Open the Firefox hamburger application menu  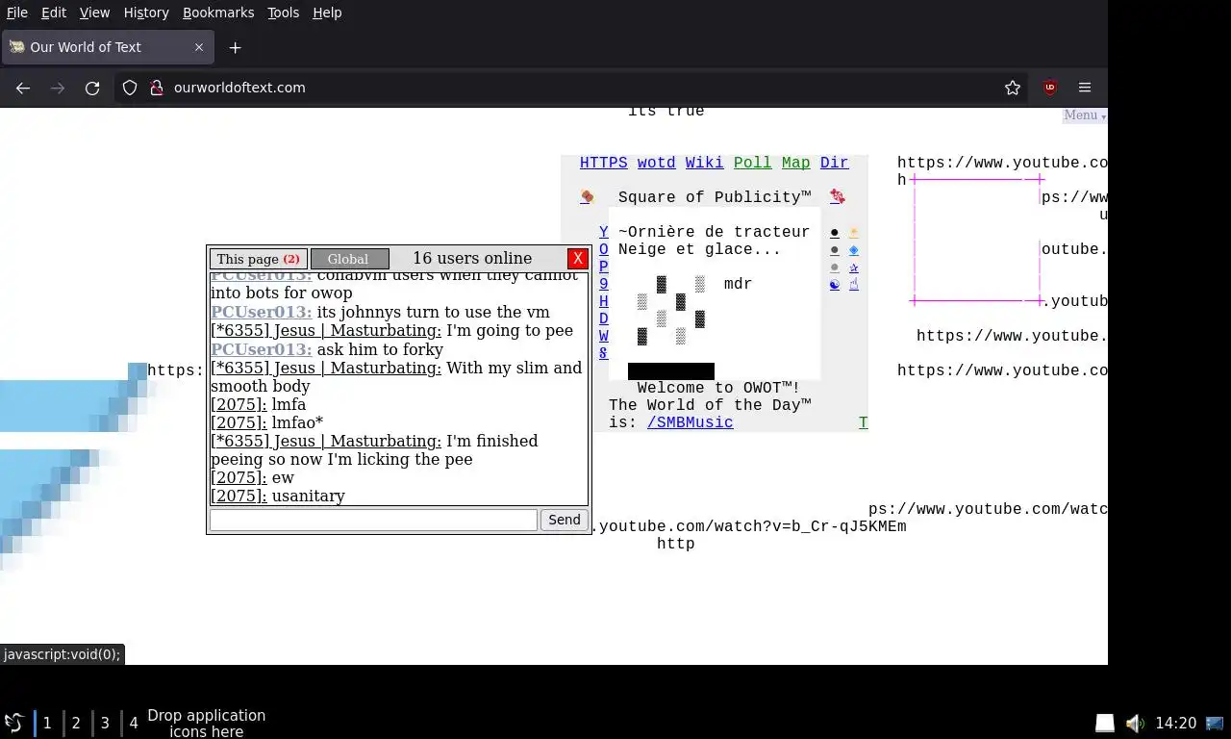pos(1085,88)
